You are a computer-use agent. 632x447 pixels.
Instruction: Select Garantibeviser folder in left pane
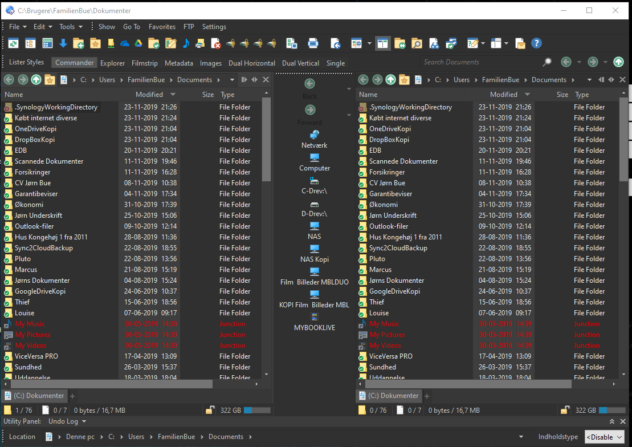[36, 194]
